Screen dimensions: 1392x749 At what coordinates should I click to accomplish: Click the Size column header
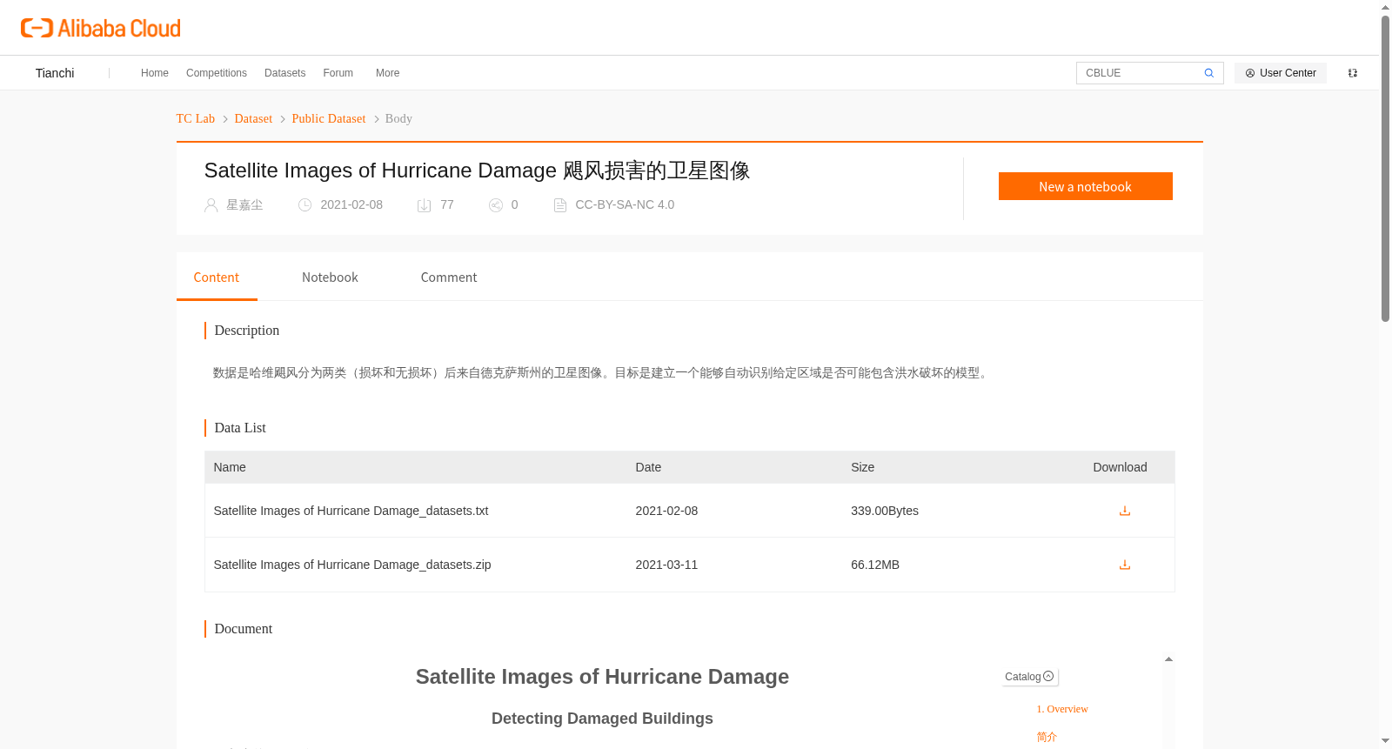coord(862,467)
